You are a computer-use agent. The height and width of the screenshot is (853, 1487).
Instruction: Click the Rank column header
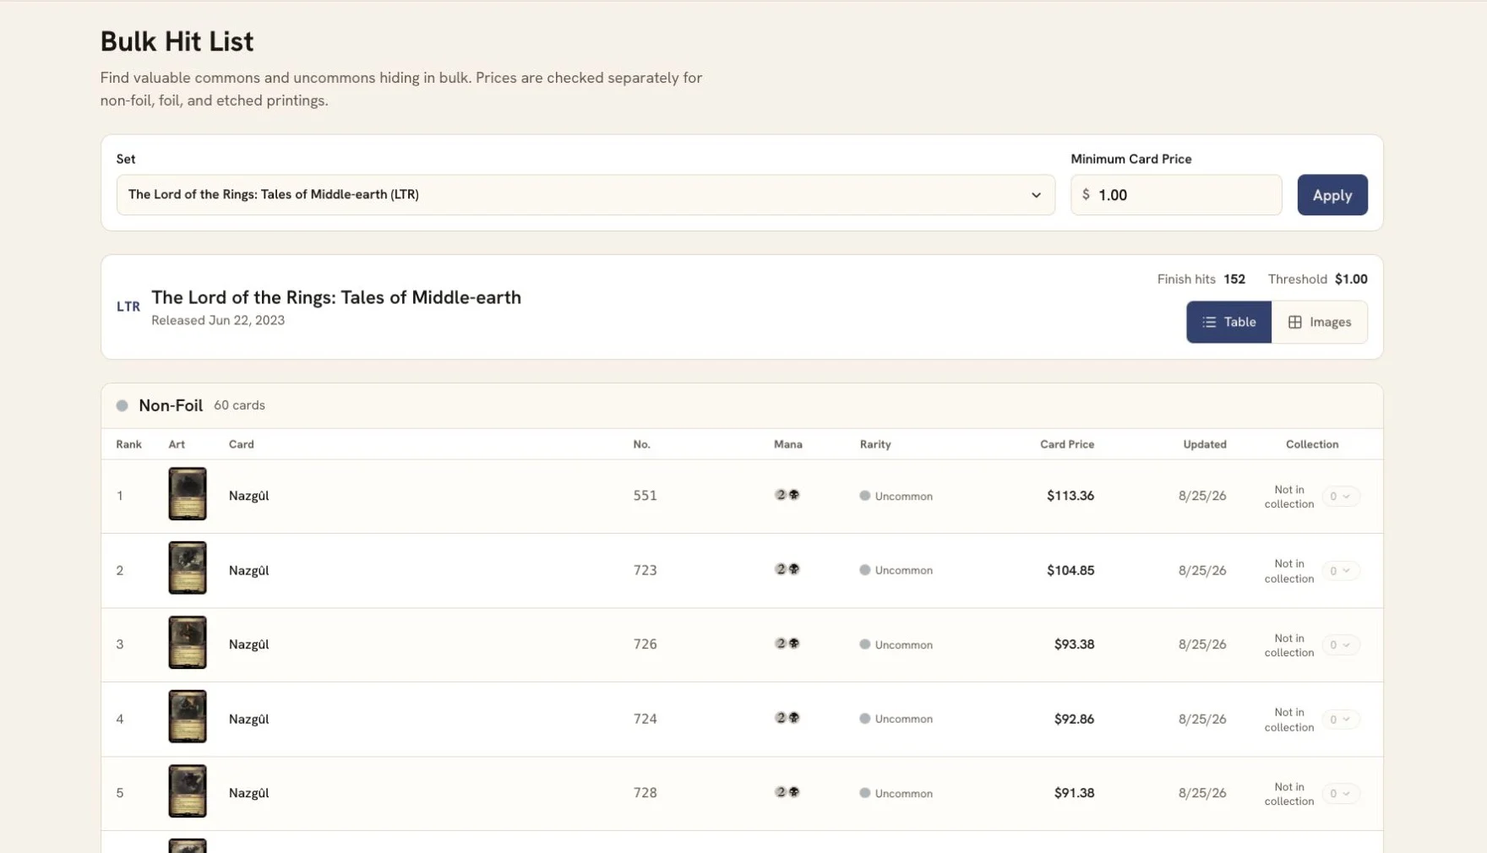click(x=128, y=444)
